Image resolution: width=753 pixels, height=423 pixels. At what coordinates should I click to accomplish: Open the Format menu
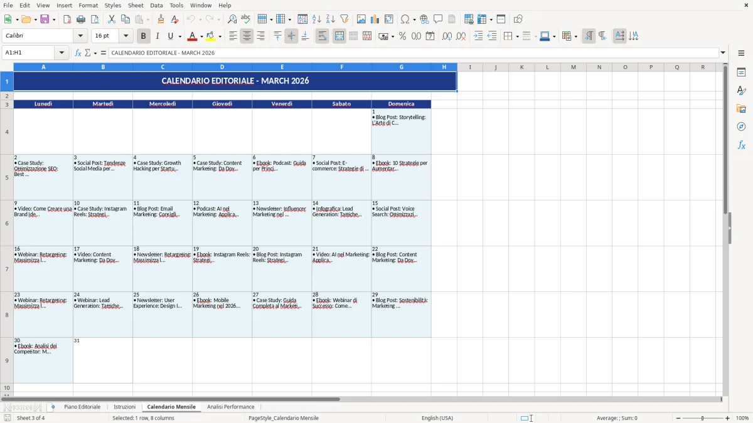tap(88, 5)
